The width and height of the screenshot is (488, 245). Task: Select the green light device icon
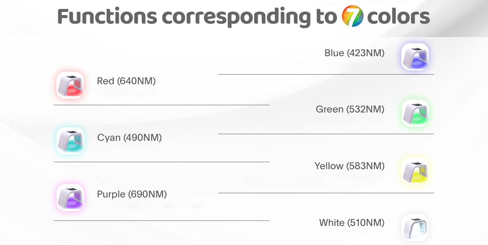tap(415, 113)
